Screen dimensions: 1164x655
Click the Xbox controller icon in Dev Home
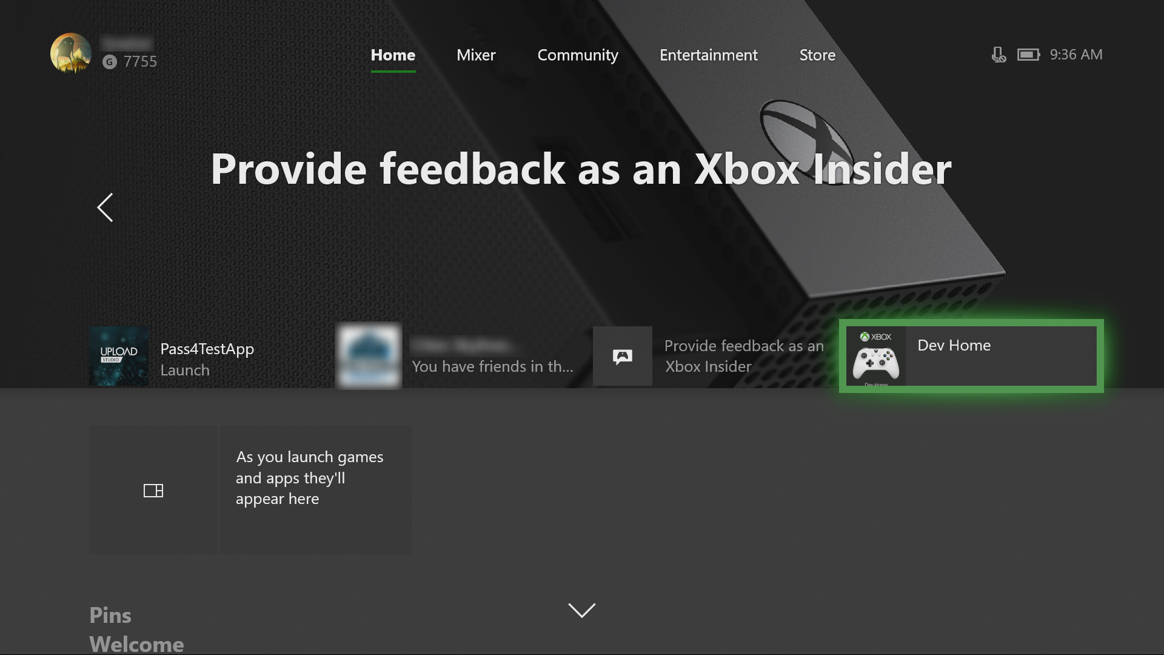(x=876, y=361)
